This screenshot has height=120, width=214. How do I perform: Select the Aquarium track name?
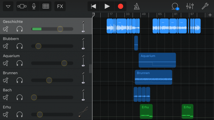pos(11,56)
